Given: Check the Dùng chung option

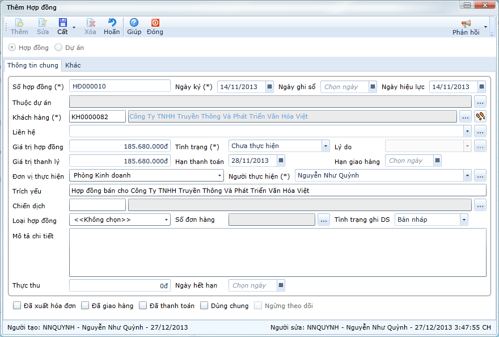Looking at the screenshot, I should click(205, 306).
